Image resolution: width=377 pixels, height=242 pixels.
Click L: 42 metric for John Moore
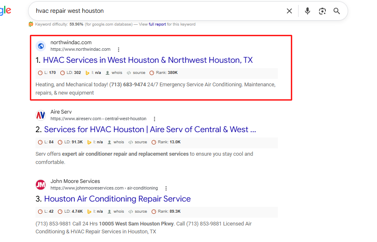tap(46, 211)
